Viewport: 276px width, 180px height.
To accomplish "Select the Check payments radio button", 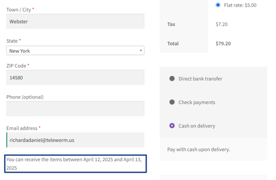I will tap(172, 102).
